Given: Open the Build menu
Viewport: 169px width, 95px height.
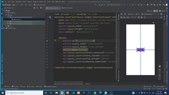Looking at the screenshot, I should [41, 2].
